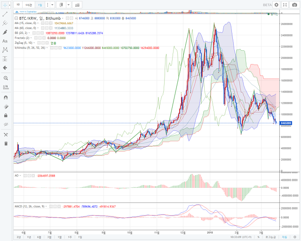The height and width of the screenshot is (241, 301).
Task: Select the brush drawing tool
Action: point(5,32)
